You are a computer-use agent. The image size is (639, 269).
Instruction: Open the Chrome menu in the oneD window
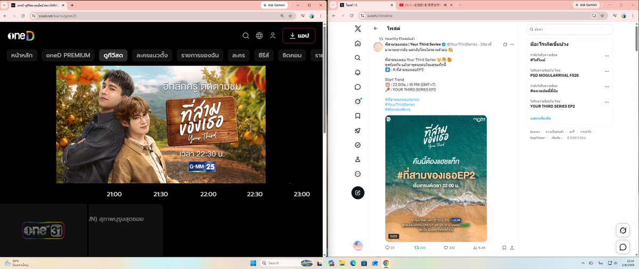pyautogui.click(x=321, y=16)
